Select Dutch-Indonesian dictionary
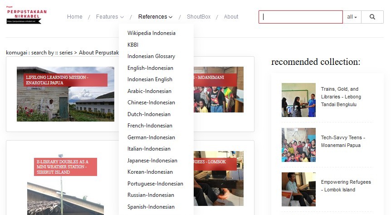The height and width of the screenshot is (215, 391). coord(149,114)
